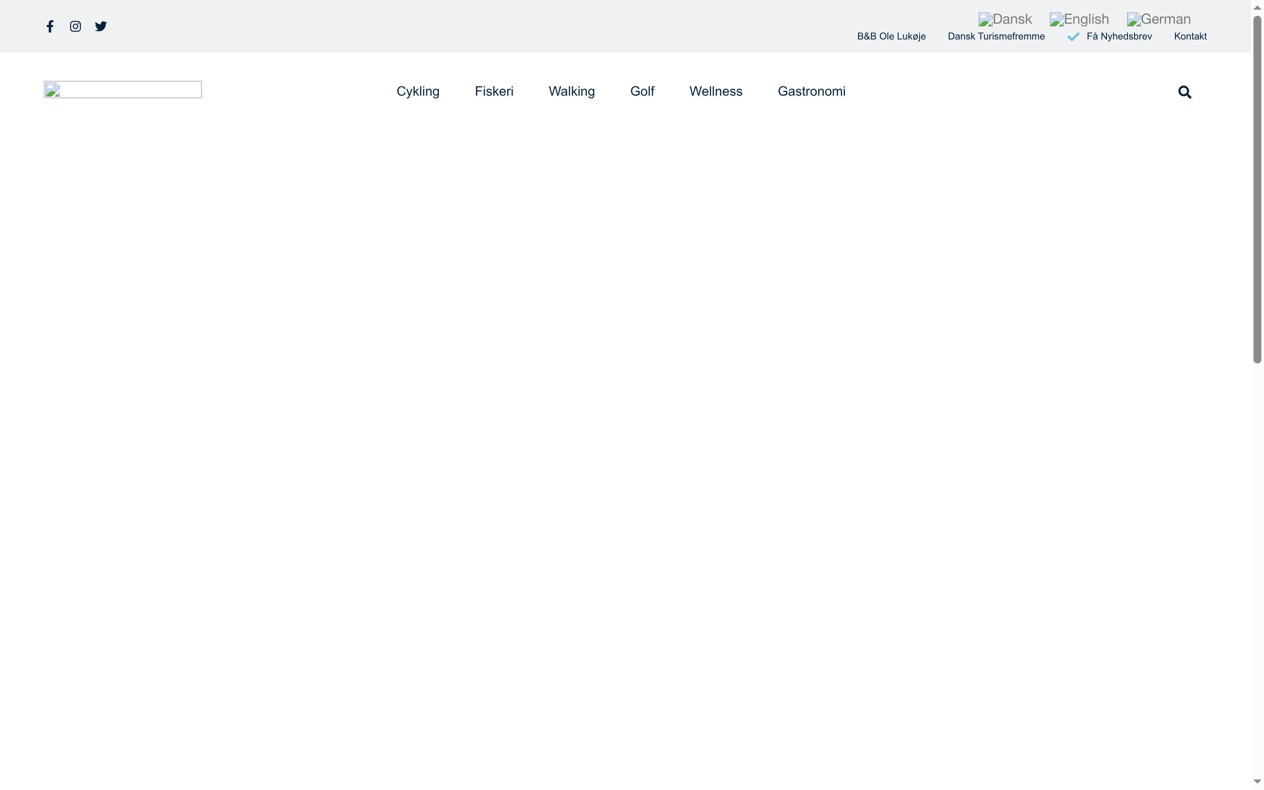Expand the Fiskeri navigation section
The height and width of the screenshot is (790, 1264).
(494, 91)
